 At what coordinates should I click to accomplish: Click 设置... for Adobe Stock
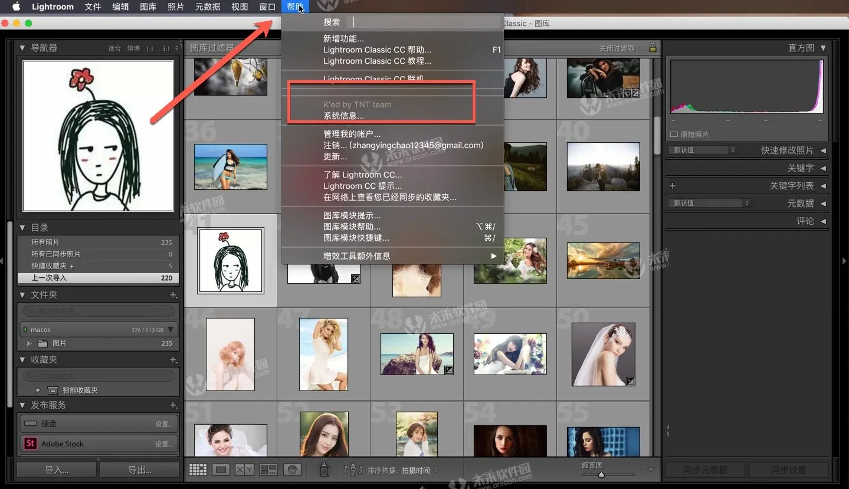tap(164, 444)
